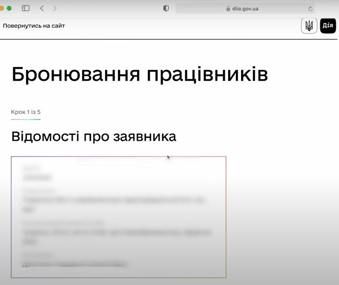
Task: Toggle the Safari sidebar panel icon
Action: [26, 8]
